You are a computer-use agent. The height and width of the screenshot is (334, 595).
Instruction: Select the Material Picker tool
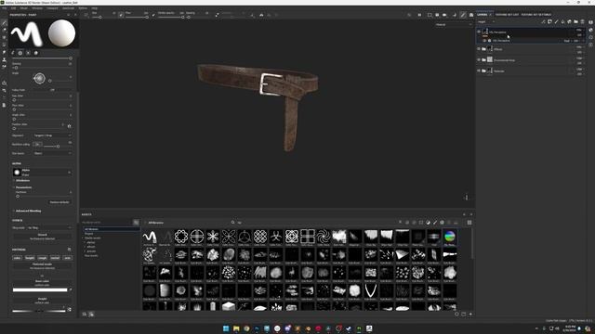coord(4,67)
